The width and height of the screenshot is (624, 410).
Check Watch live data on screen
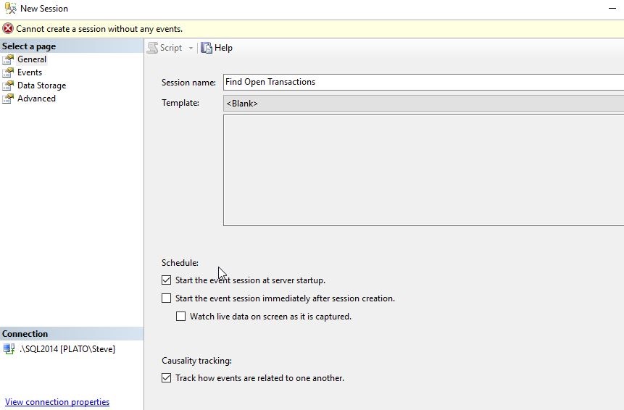(x=181, y=317)
